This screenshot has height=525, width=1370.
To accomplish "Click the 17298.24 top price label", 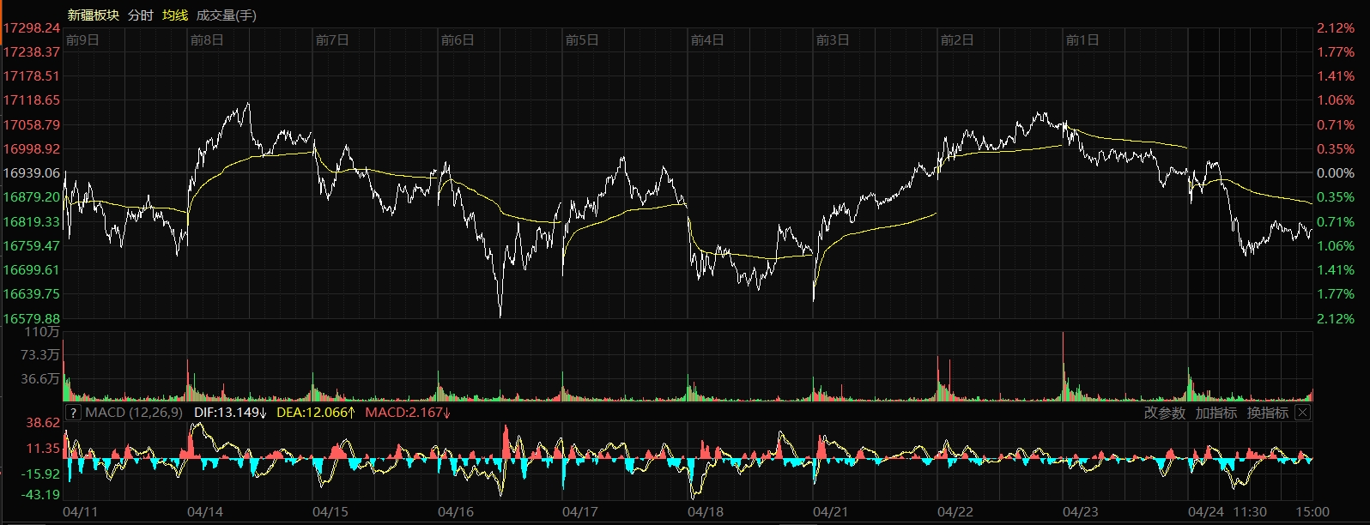I will pyautogui.click(x=32, y=28).
